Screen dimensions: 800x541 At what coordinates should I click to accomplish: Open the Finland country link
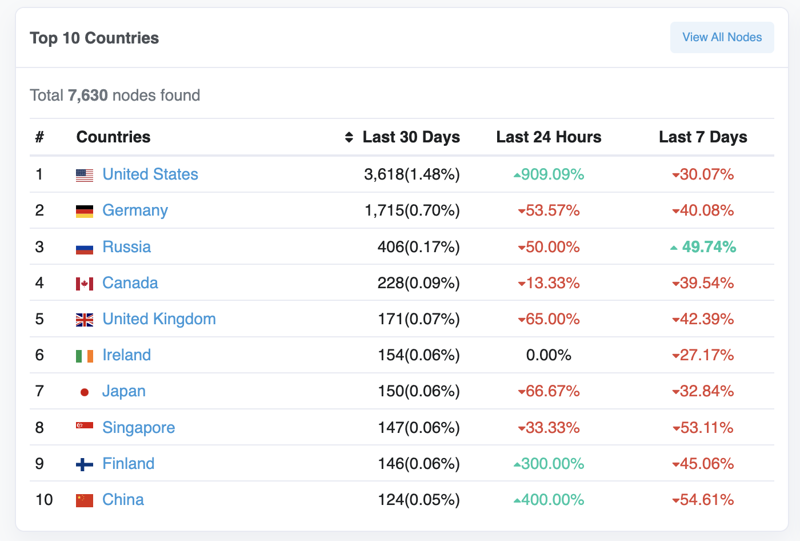[128, 463]
